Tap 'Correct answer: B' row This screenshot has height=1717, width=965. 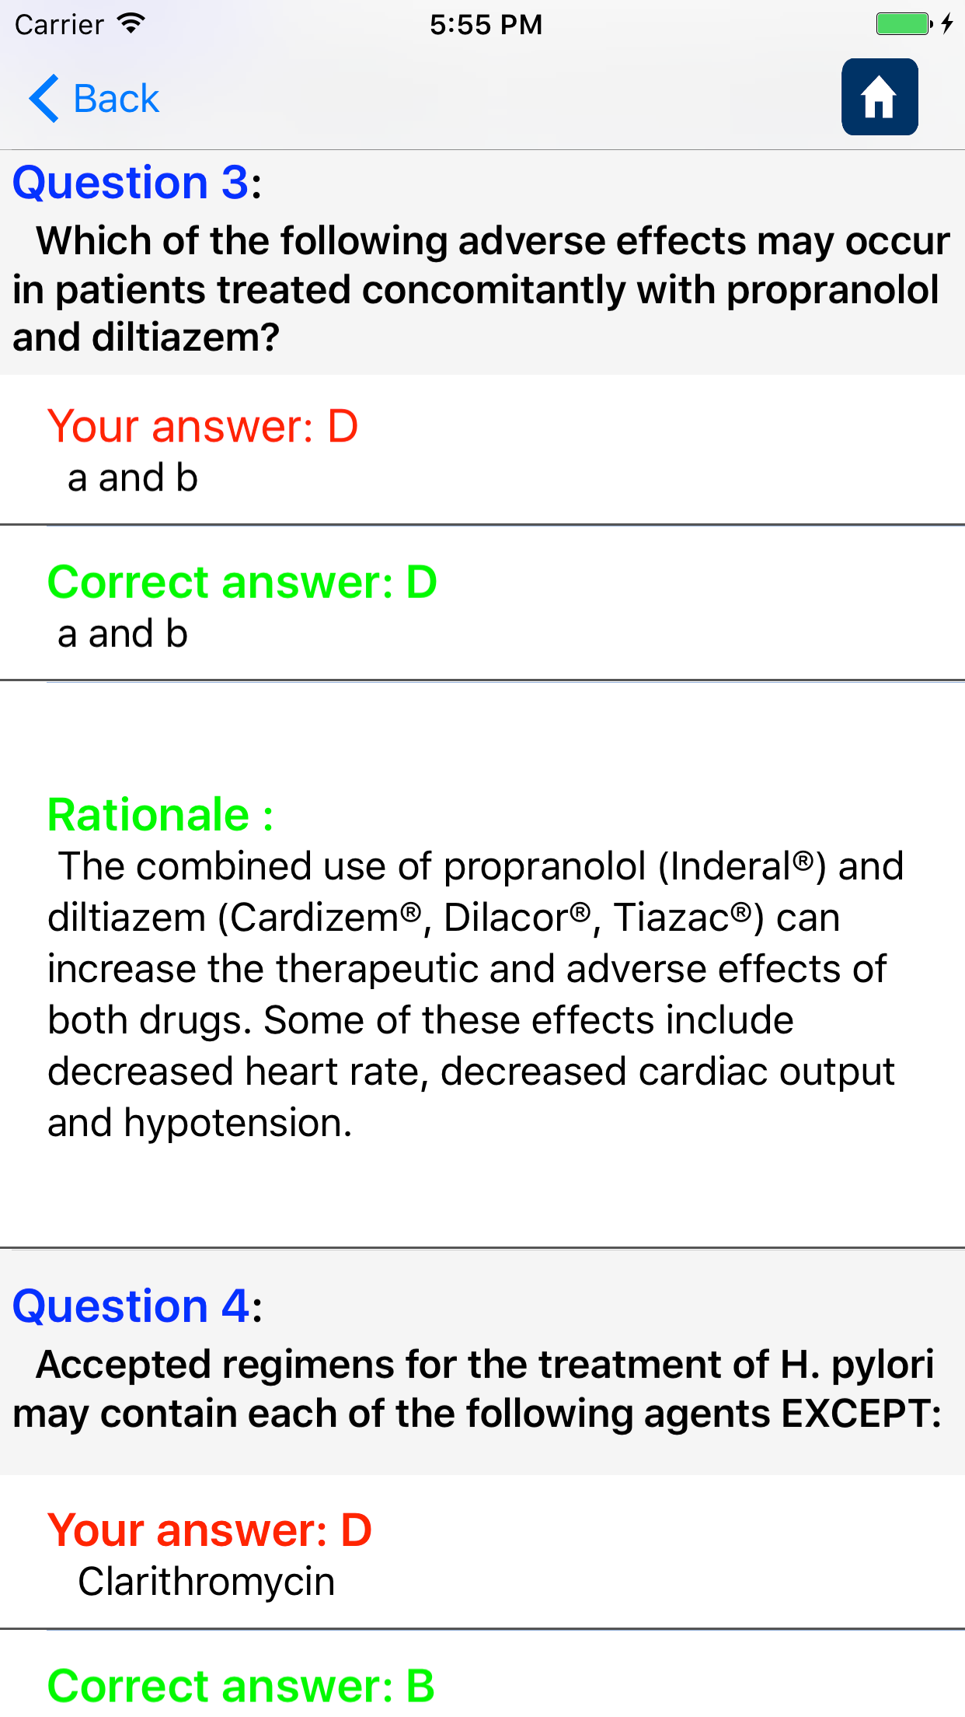[x=241, y=1685]
